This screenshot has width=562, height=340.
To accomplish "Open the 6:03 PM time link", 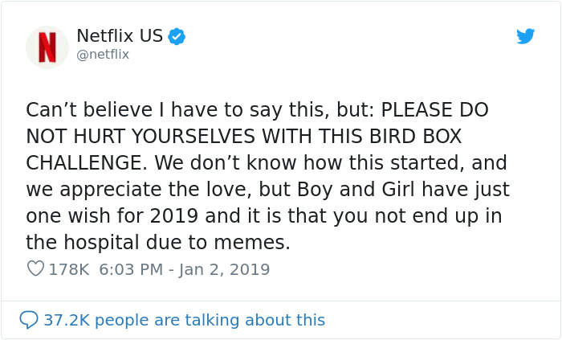I will pos(129,269).
